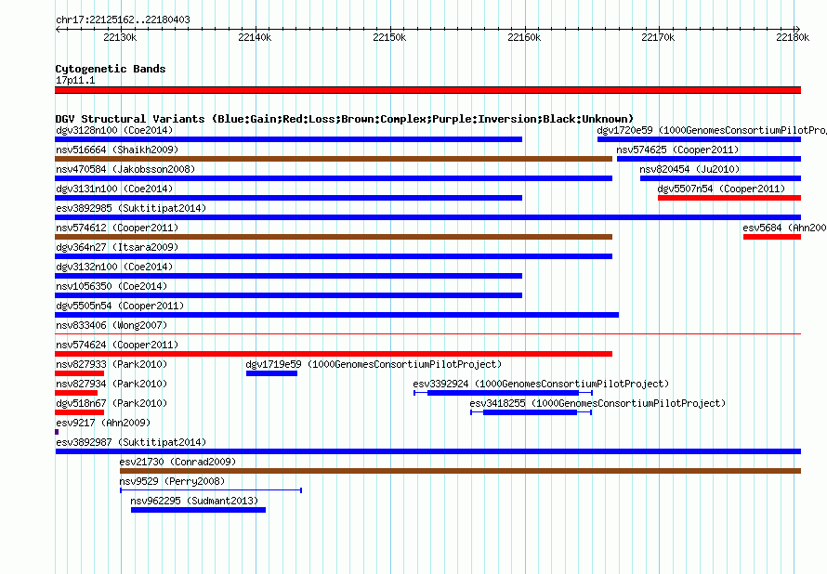Click the chr17:22125162..22180403 position label
Screen dimensions: 827x574
pyautogui.click(x=123, y=20)
